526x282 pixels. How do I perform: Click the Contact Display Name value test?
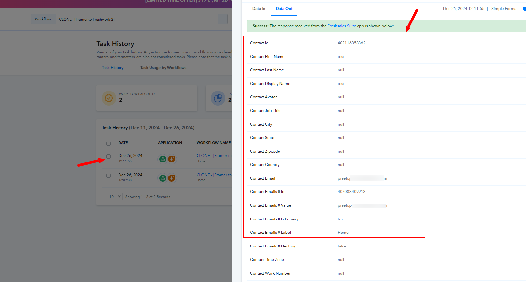pos(341,84)
